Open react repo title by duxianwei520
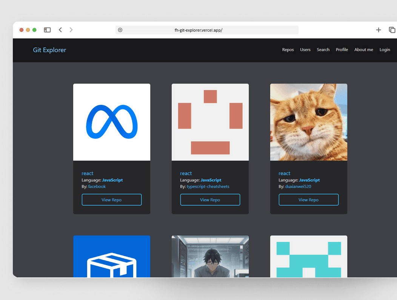Screen dimensions: 397x300 pos(284,173)
